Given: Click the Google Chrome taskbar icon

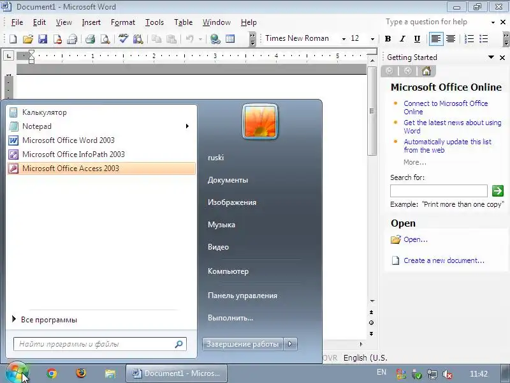Looking at the screenshot, I should tap(52, 373).
